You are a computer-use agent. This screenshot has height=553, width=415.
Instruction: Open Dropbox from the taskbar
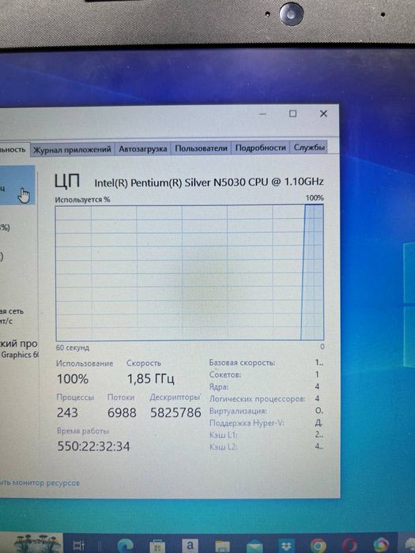(286, 546)
